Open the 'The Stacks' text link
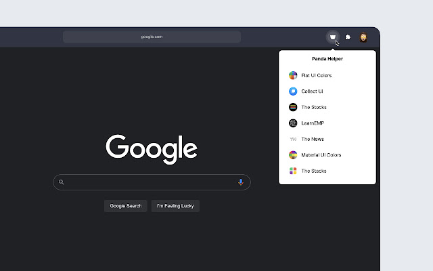Screen dimensions: 433x271 point(314,171)
